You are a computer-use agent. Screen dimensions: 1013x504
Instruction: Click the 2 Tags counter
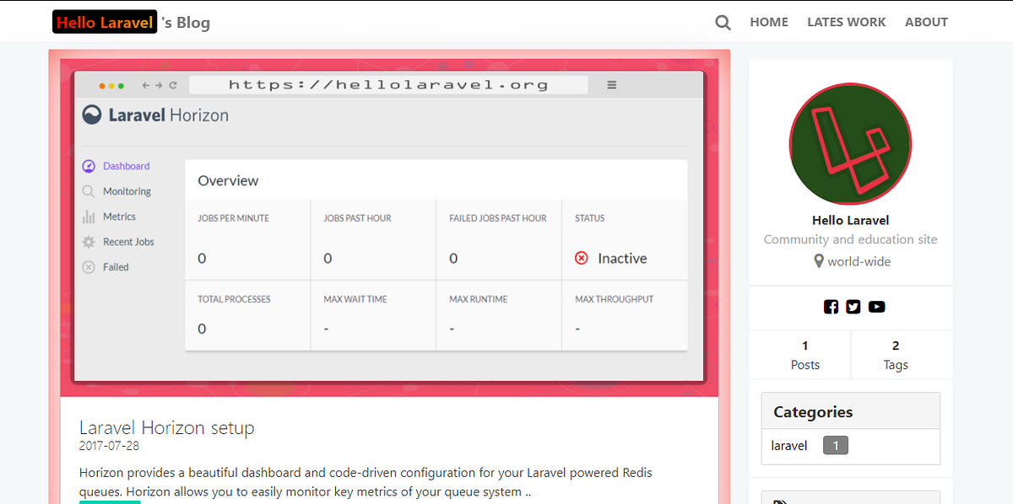tap(895, 354)
